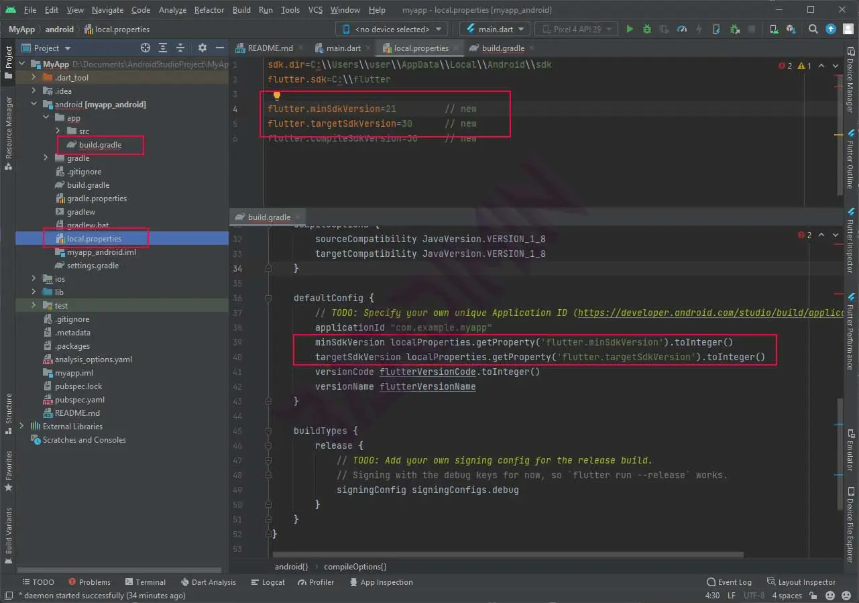Collapse the android module folder
Image resolution: width=859 pixels, height=603 pixels.
point(34,105)
